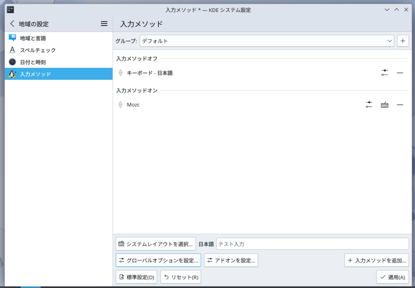Open Mozc configuration sliders icon
Screen dimensions: 415x288
pos(369,105)
